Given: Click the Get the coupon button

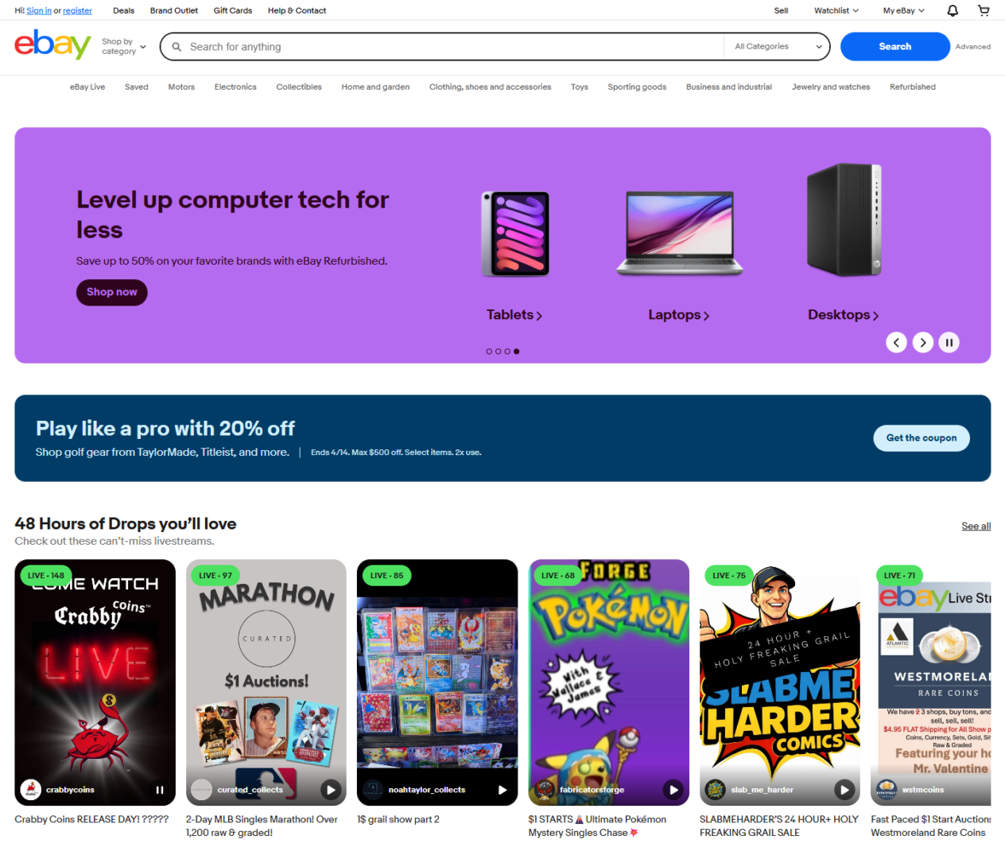Looking at the screenshot, I should pos(922,438).
